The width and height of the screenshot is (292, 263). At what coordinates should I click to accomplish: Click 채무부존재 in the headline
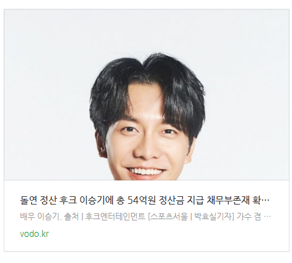click(227, 200)
